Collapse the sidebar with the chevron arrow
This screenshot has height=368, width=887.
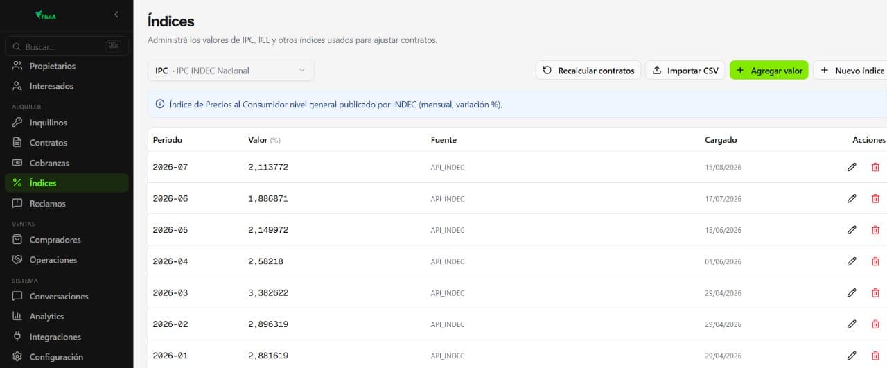point(116,15)
